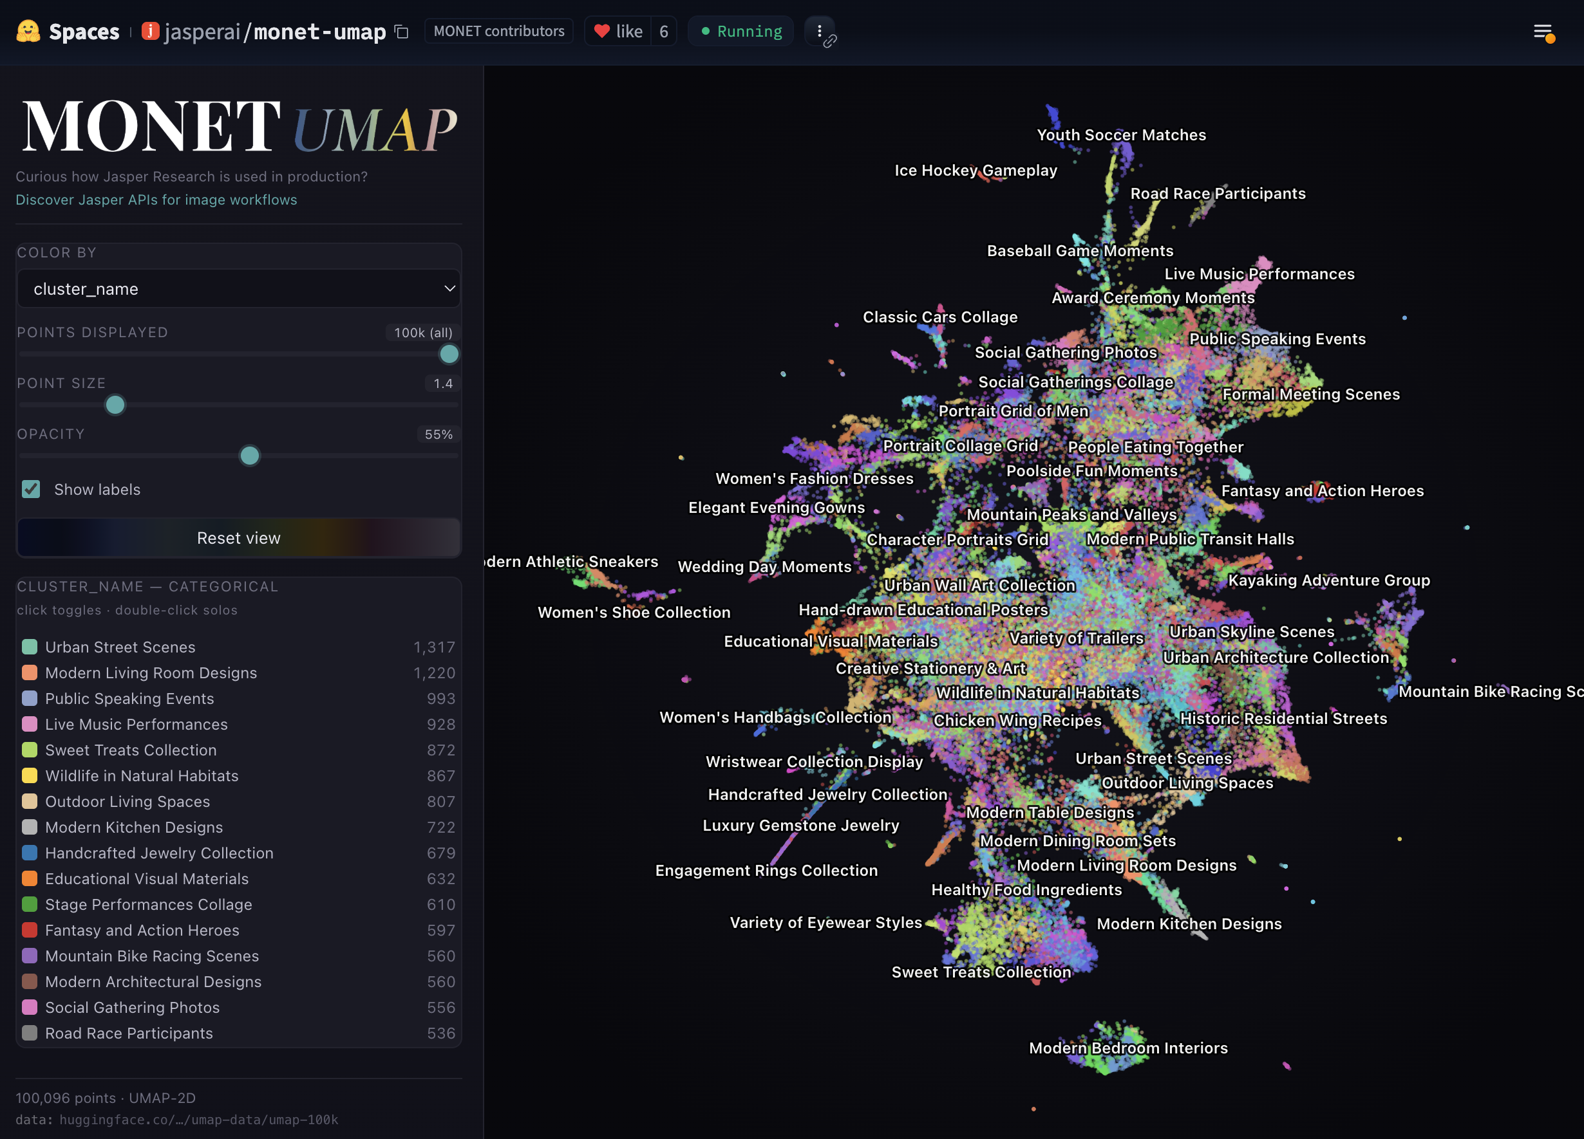The height and width of the screenshot is (1139, 1584).
Task: Toggle Stage Performances Collage legend entry
Action: [x=239, y=905]
